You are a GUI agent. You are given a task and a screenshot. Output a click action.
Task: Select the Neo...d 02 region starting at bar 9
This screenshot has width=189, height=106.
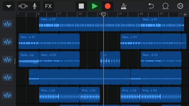click(59, 59)
